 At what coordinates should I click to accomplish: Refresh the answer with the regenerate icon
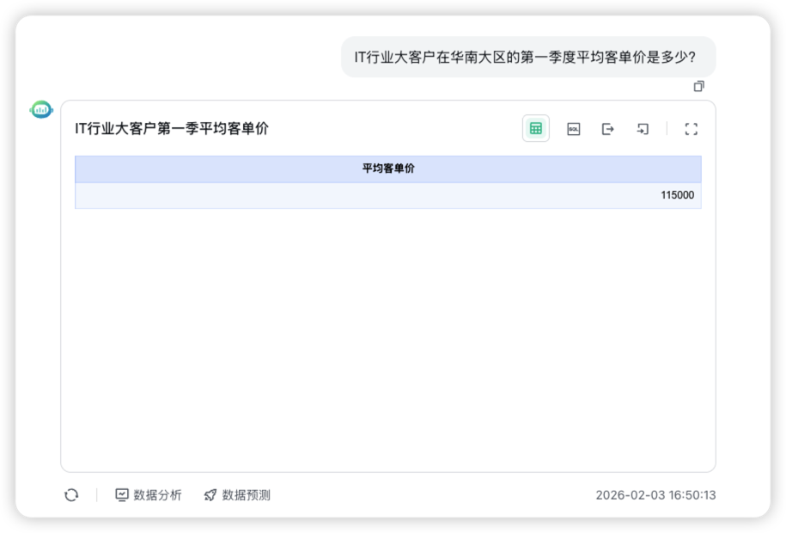[x=71, y=494]
